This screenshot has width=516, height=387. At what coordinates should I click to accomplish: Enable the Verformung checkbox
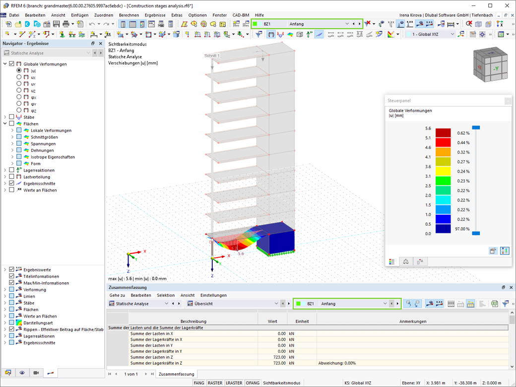[x=12, y=289]
